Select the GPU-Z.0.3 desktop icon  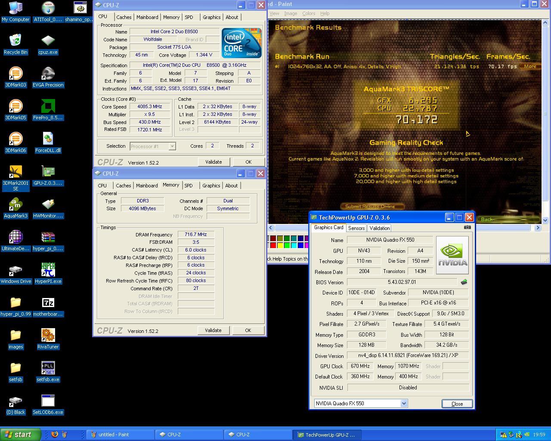[x=48, y=175]
